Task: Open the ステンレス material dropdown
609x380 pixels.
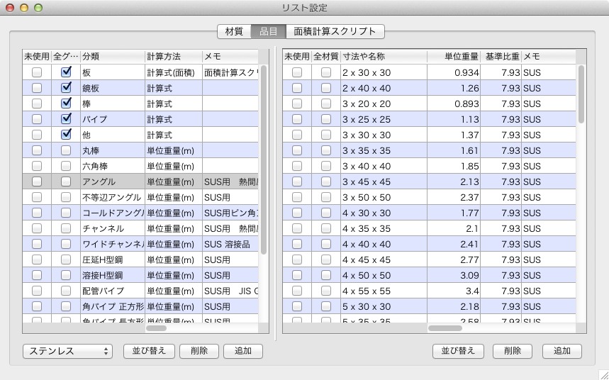Action: click(x=67, y=351)
